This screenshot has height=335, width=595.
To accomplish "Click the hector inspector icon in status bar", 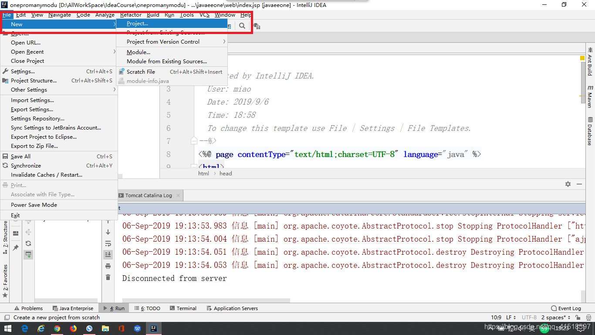I will click(588, 318).
